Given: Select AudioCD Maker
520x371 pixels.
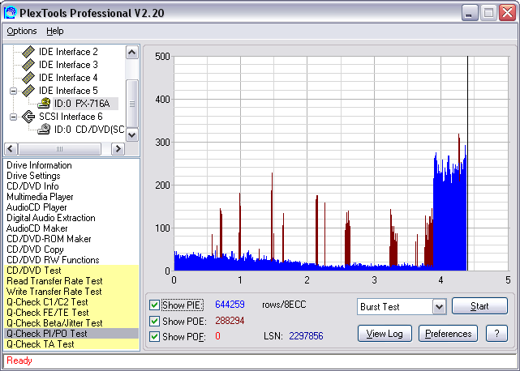Looking at the screenshot, I should pos(37,228).
